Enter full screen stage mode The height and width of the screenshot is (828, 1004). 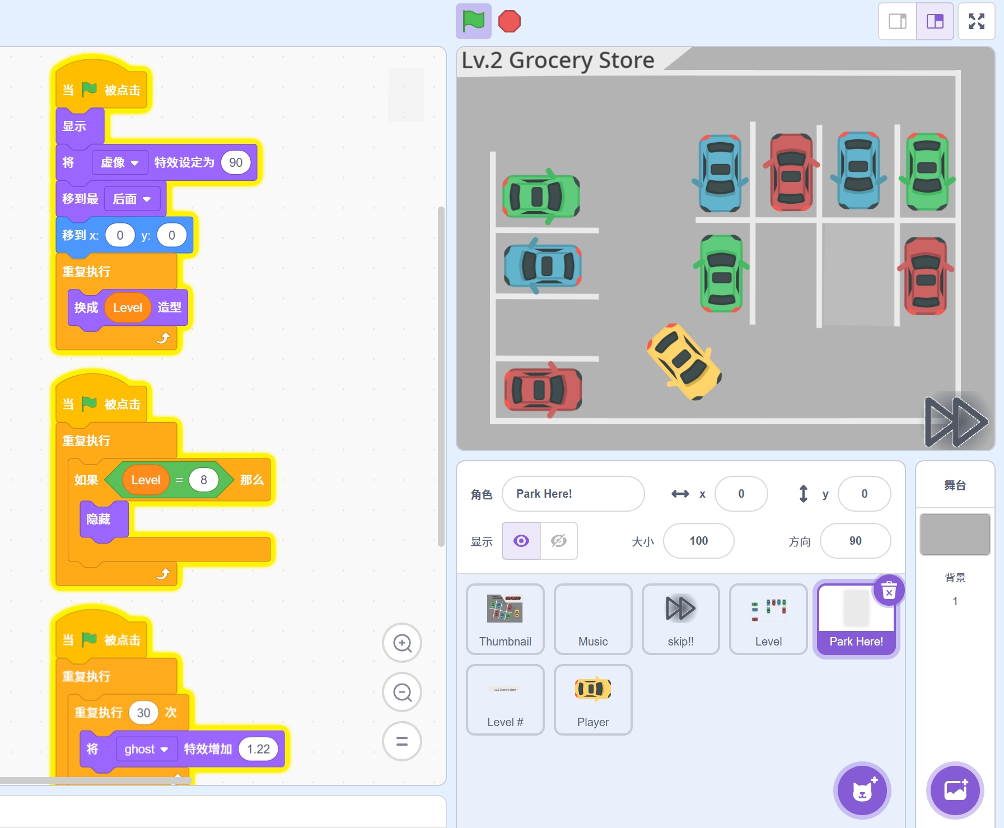[976, 21]
